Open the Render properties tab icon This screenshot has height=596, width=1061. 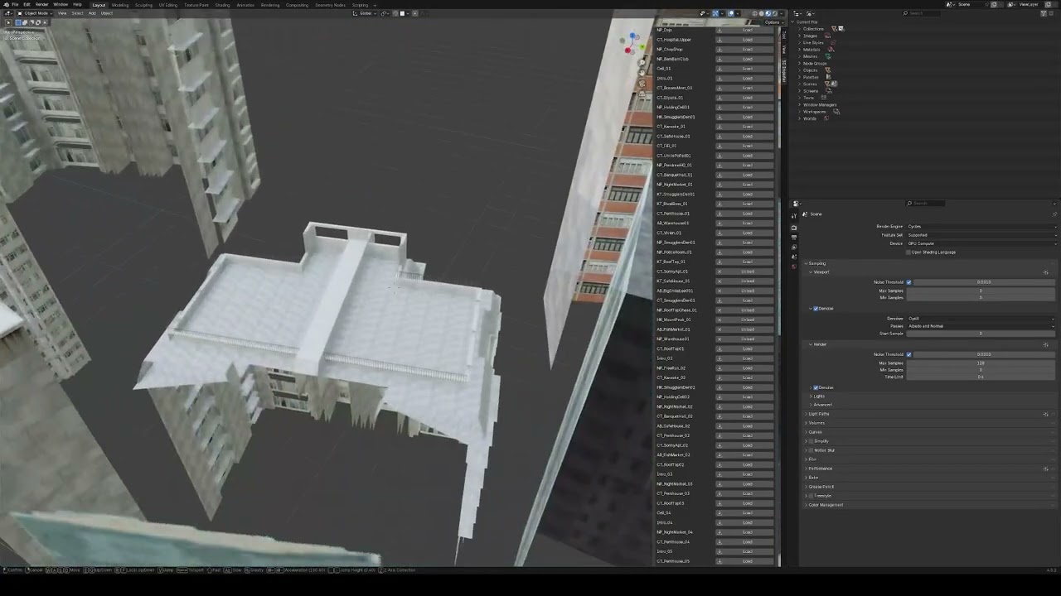[794, 228]
